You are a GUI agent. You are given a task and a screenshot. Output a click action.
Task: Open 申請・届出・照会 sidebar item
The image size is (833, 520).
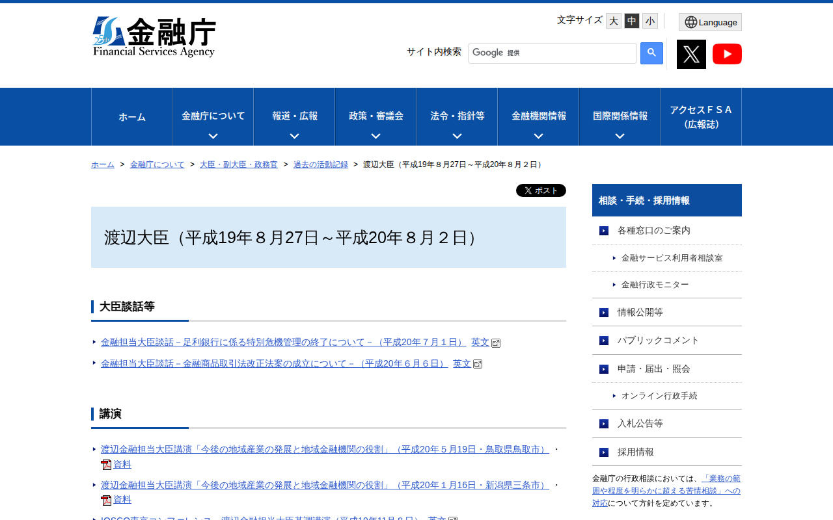pyautogui.click(x=667, y=369)
